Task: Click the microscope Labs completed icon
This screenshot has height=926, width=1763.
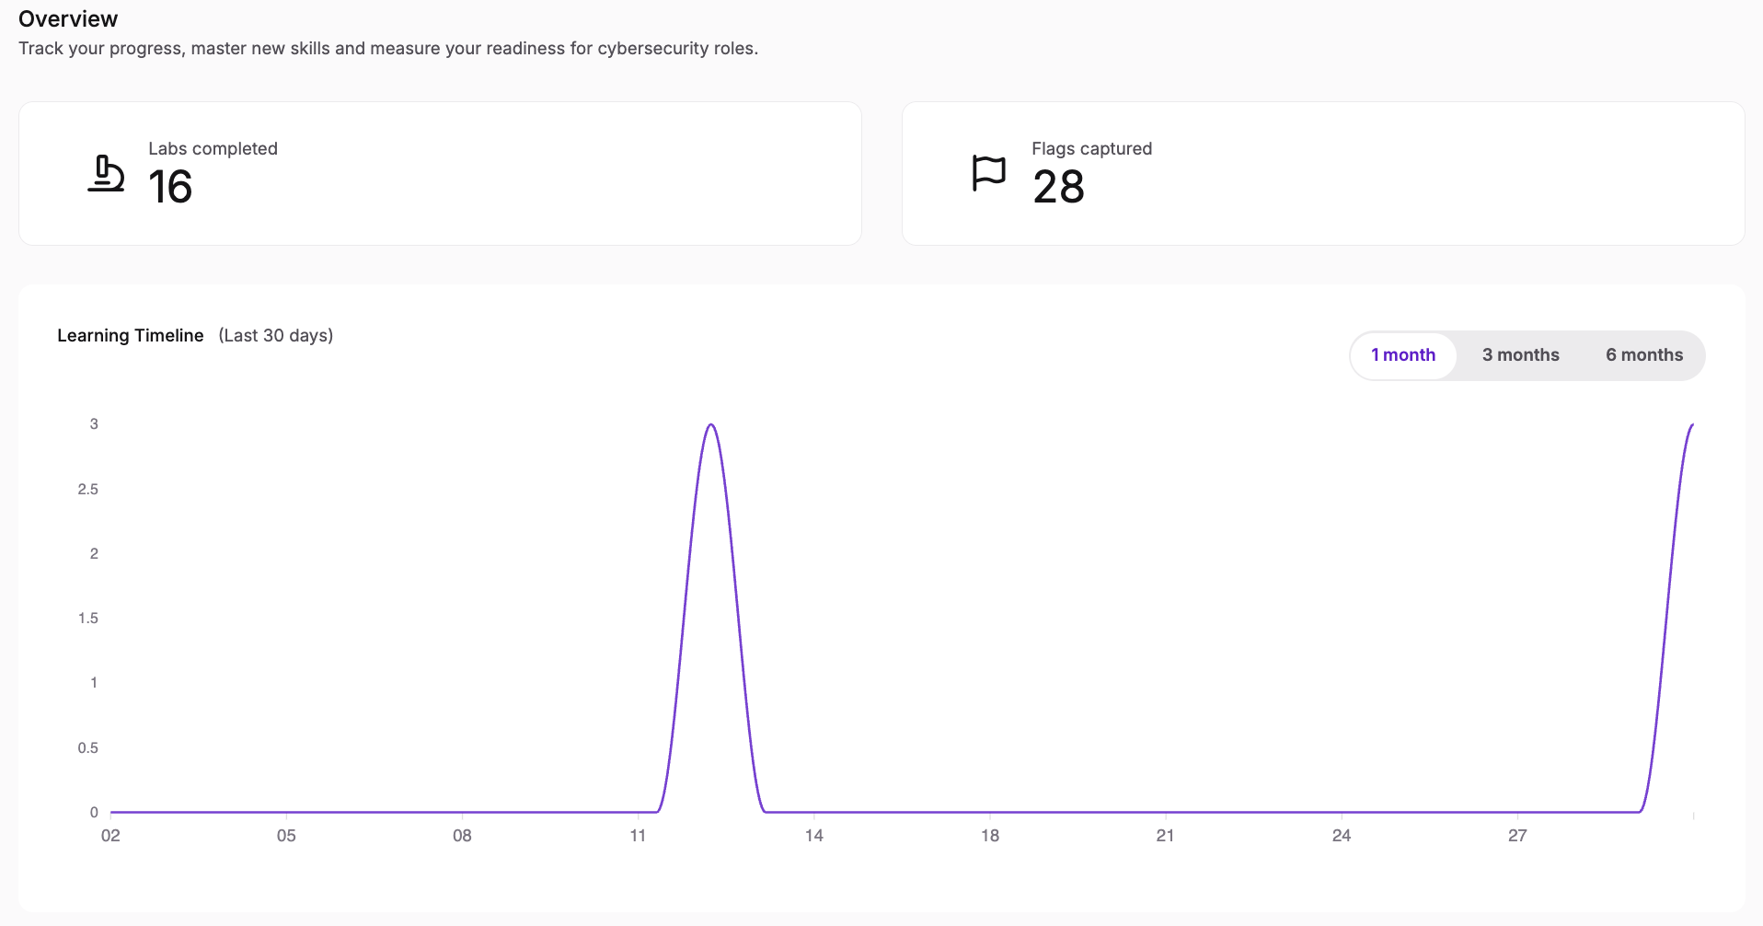Action: click(x=106, y=173)
